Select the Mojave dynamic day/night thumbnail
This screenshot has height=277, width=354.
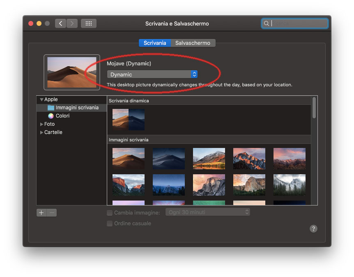point(129,120)
